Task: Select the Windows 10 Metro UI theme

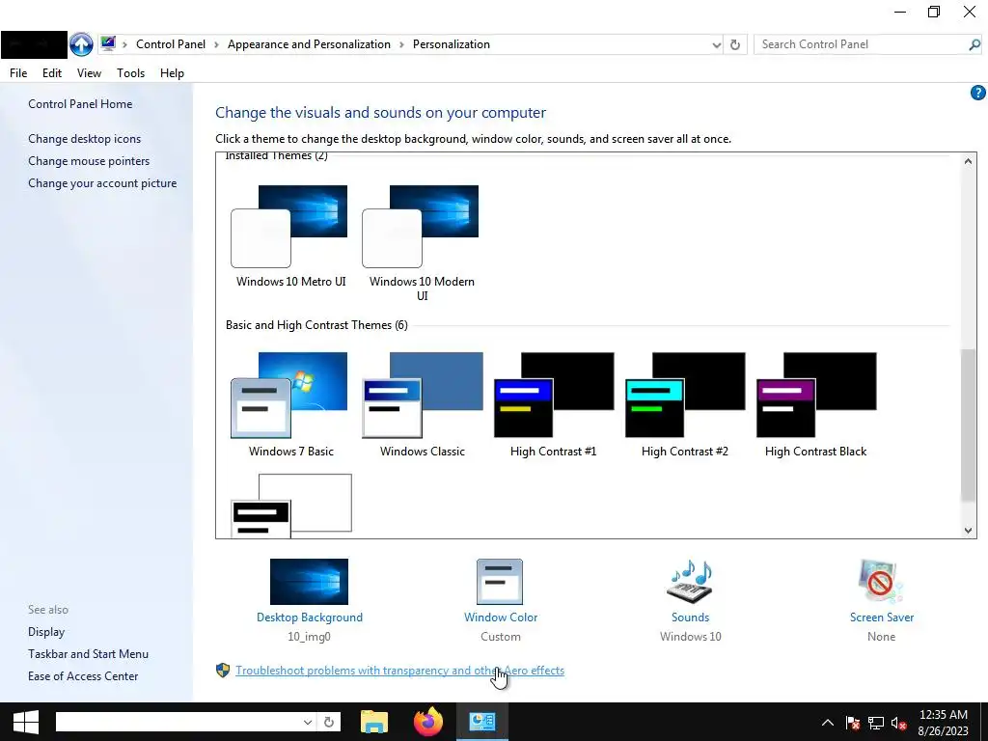Action: 290,237
